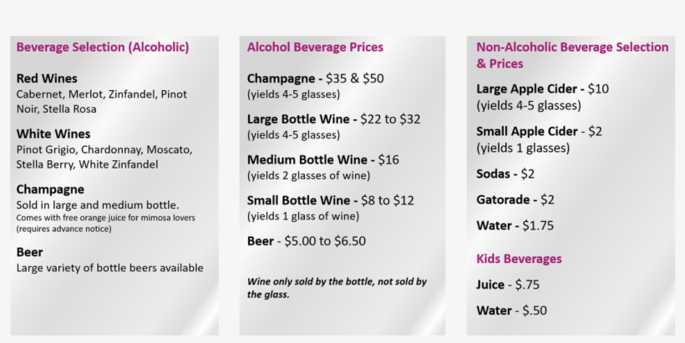
Task: Select the Beer heading in left panel
Action: tap(29, 252)
